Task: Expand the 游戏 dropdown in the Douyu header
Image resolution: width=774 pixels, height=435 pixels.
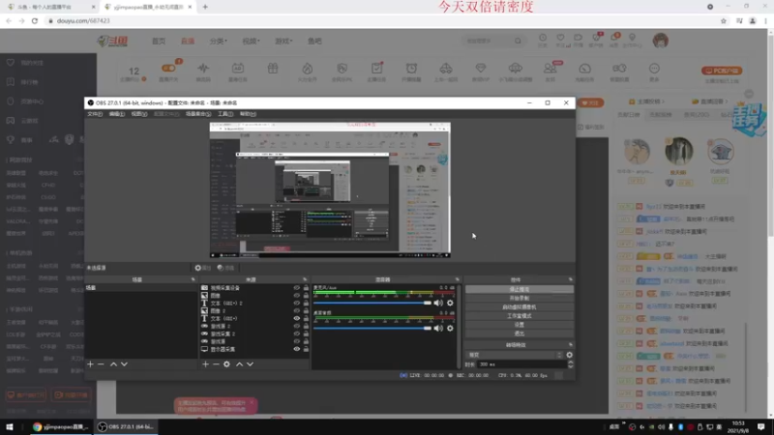Action: click(x=283, y=41)
